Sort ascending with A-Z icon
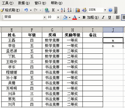Viewport: 125px width, 108px height. pyautogui.click(x=63, y=10)
